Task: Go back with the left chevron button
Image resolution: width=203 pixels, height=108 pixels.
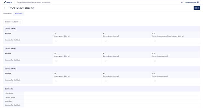Action: [5, 8]
